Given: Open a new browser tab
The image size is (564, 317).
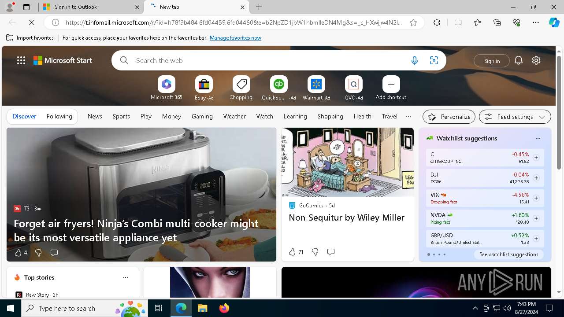Looking at the screenshot, I should point(259,7).
